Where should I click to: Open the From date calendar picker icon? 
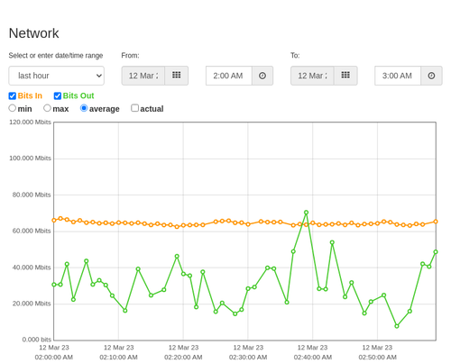click(177, 76)
